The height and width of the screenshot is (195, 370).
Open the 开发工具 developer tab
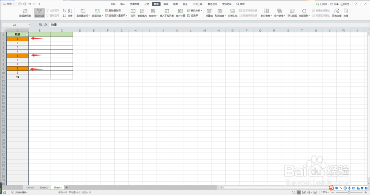pyautogui.click(x=198, y=4)
